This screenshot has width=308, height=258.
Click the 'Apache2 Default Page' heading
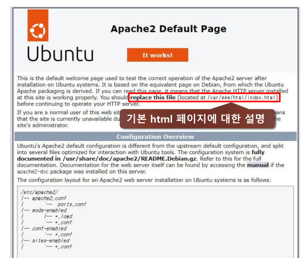[x=168, y=29]
